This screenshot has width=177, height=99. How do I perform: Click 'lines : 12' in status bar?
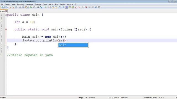point(92,98)
